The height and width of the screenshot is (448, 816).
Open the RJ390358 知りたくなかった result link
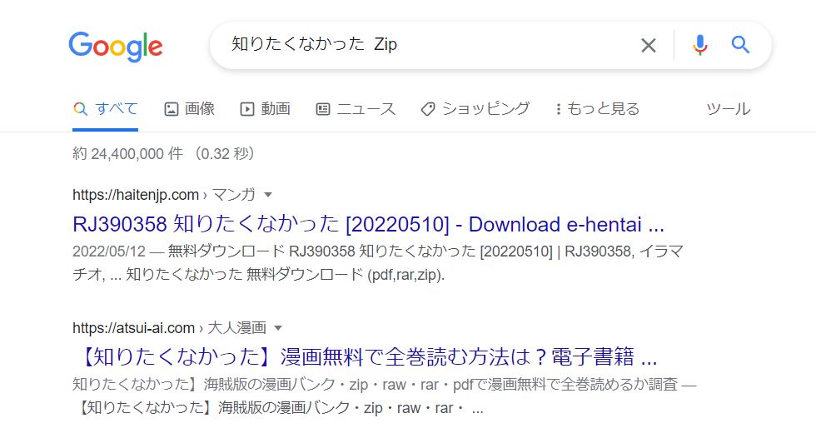pyautogui.click(x=368, y=224)
